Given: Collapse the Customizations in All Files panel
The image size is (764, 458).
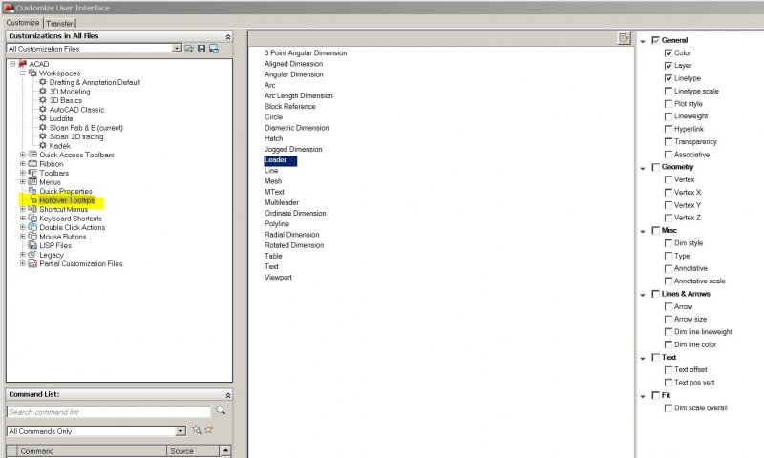Looking at the screenshot, I should pyautogui.click(x=227, y=37).
